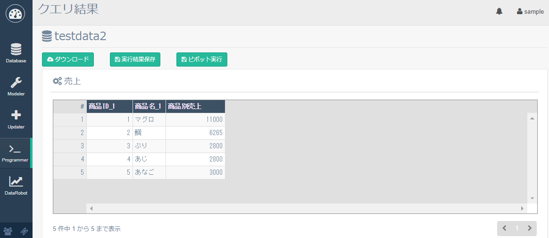
Task: Open the sample user menu
Action: click(531, 12)
